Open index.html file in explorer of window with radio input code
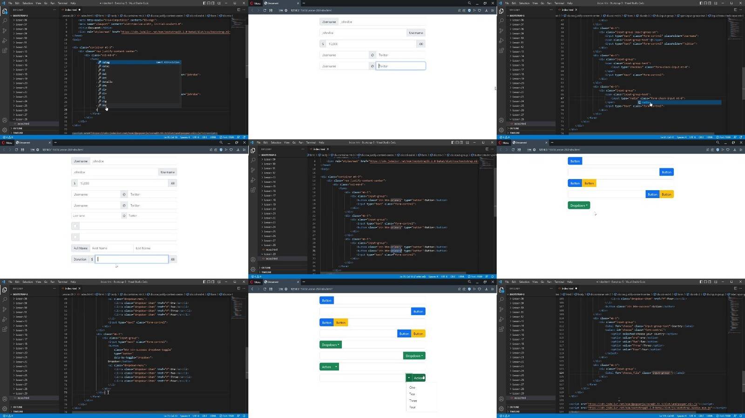This screenshot has height=418, width=745. point(520,124)
